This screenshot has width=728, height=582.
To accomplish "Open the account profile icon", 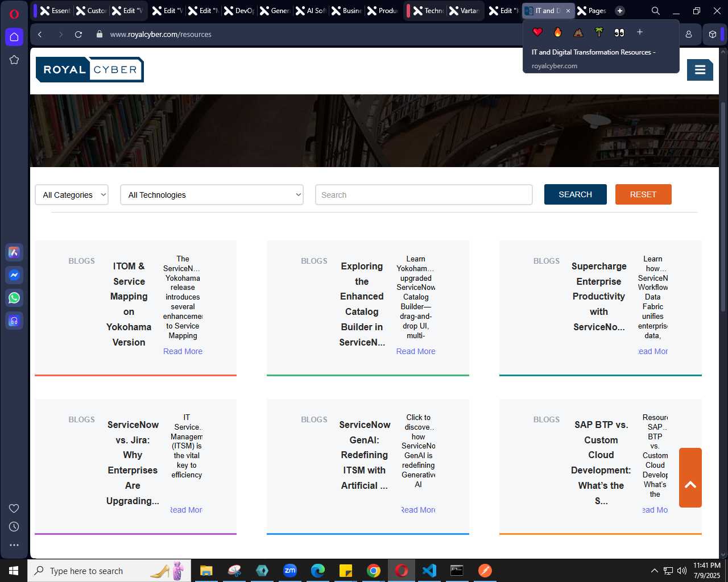I will coord(689,34).
